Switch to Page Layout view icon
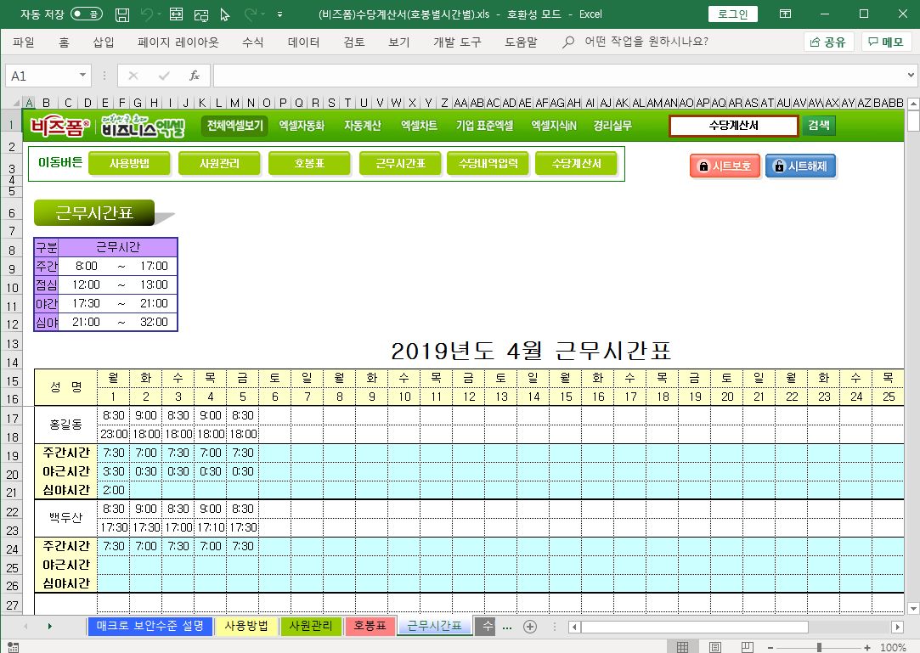The image size is (920, 653). click(x=714, y=647)
